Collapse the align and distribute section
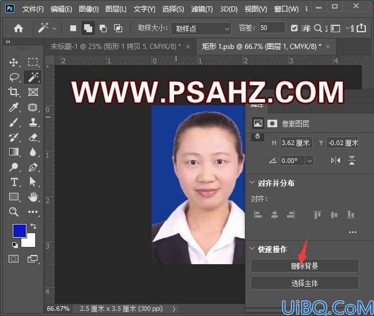374x316 pixels. [x=252, y=182]
